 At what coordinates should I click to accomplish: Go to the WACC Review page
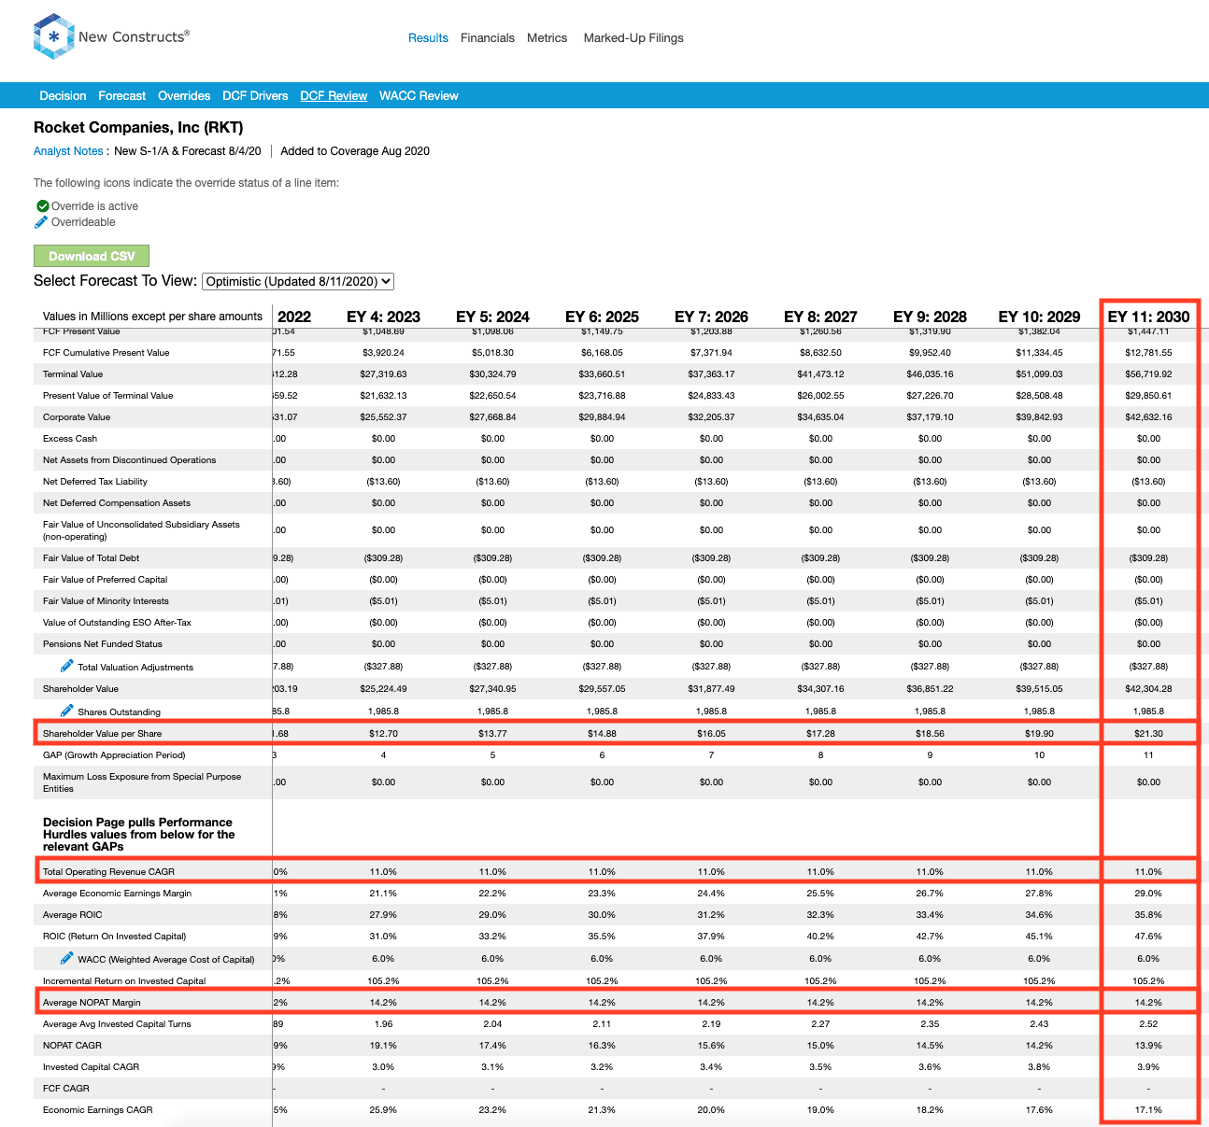point(419,96)
